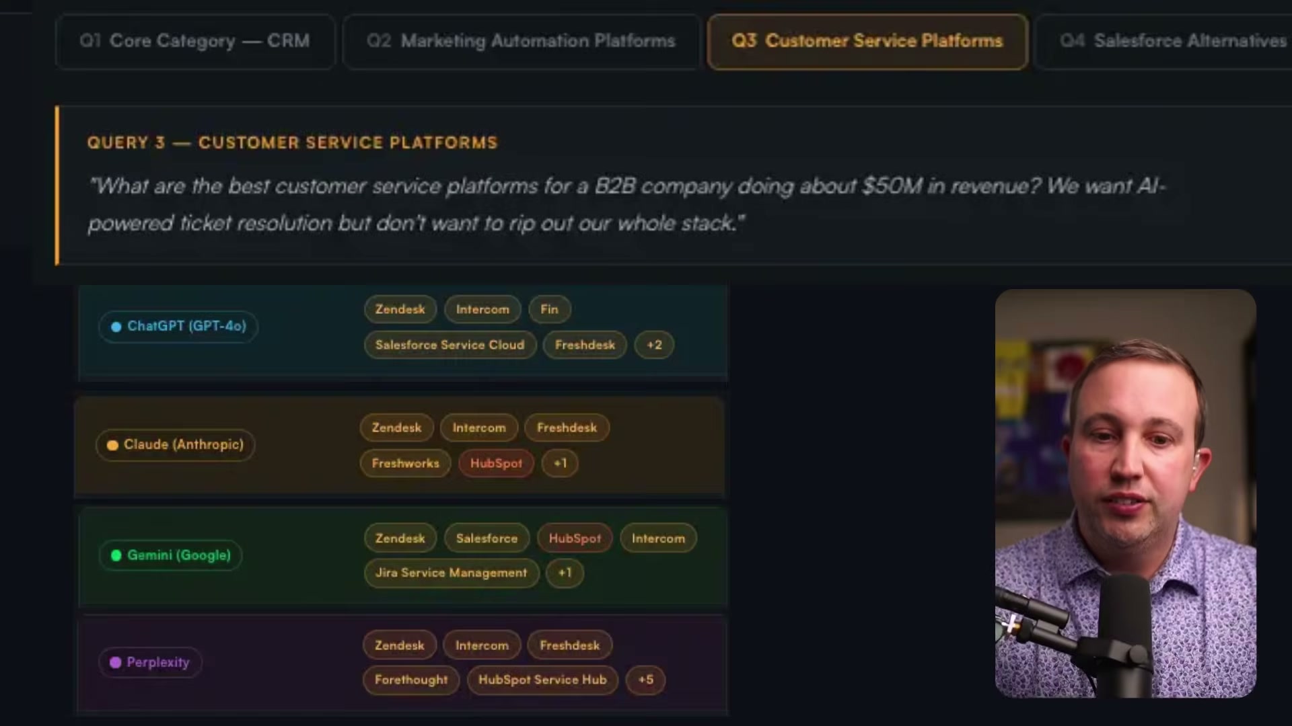1292x726 pixels.
Task: Select Q3 Customer Service Platforms tab
Action: pos(867,41)
